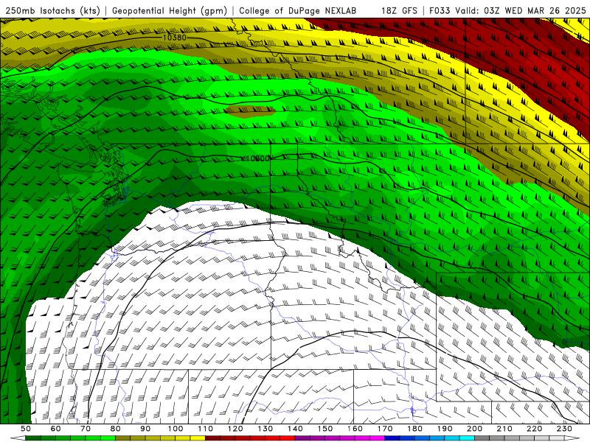Image resolution: width=590 pixels, height=442 pixels.
Task: Click the 220 legend label
Action: click(x=534, y=429)
